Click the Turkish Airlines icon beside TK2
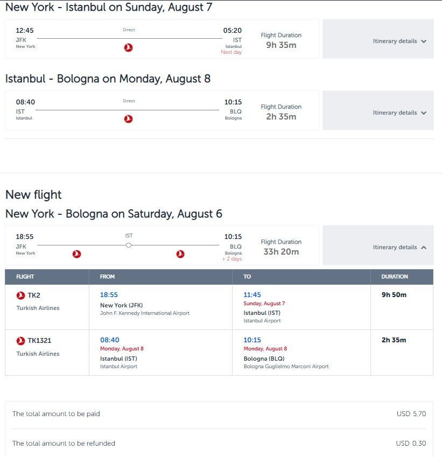This screenshot has height=457, width=442. pos(20,295)
